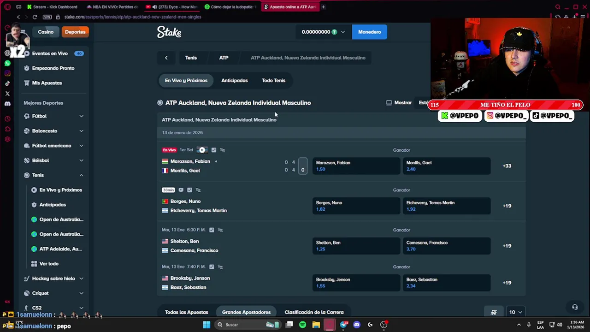Open statistics chart icon for Borges vs Etcheverry
The width and height of the screenshot is (590, 332).
click(189, 190)
